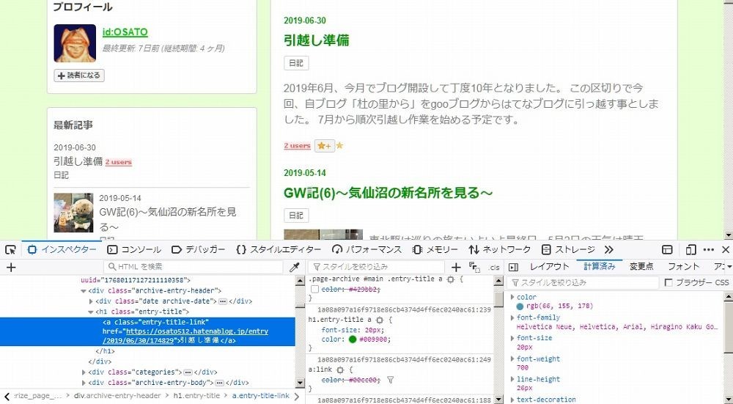Collapse the archive-entry-header div node
This screenshot has height=404, width=733.
(84, 291)
